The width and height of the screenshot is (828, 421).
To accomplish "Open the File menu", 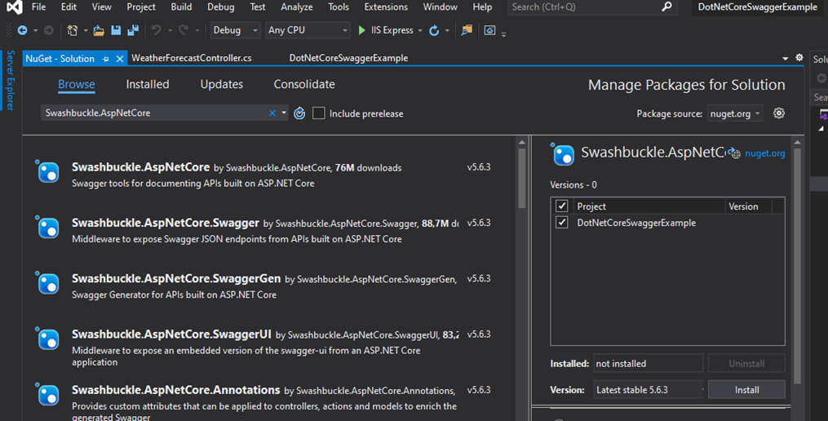I will pyautogui.click(x=38, y=7).
